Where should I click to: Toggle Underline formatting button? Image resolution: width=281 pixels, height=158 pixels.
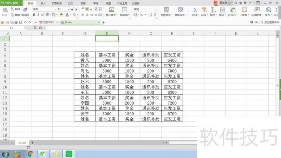click(x=43, y=15)
